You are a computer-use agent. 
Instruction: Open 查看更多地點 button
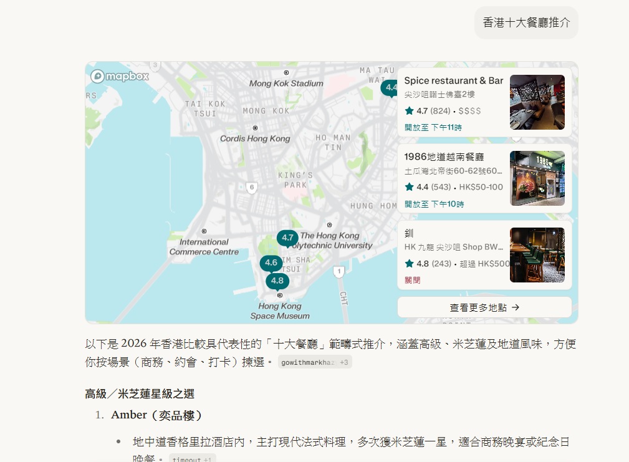(484, 307)
